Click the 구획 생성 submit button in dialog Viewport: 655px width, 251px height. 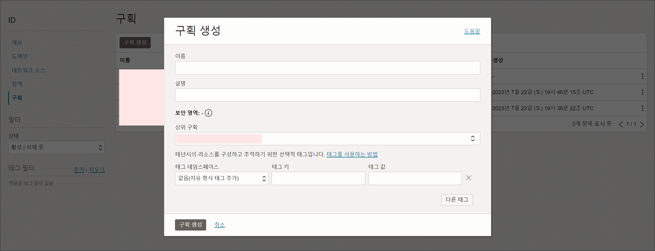pos(191,225)
